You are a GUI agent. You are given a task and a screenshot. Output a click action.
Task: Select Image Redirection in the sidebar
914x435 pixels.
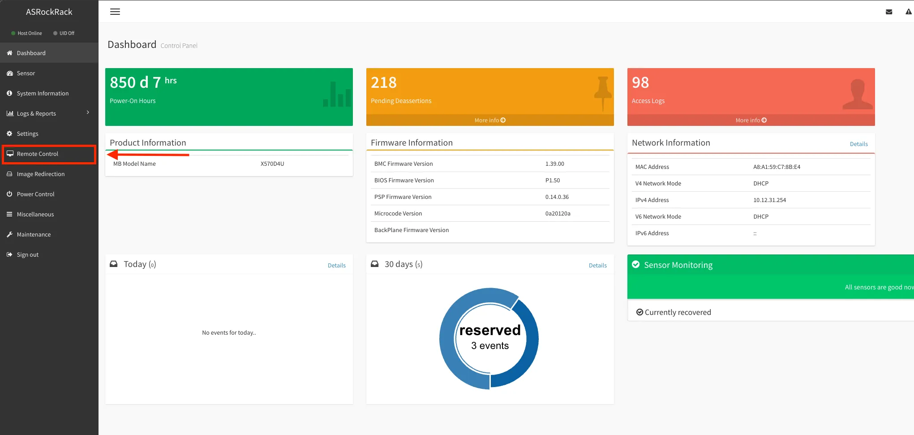coord(40,174)
